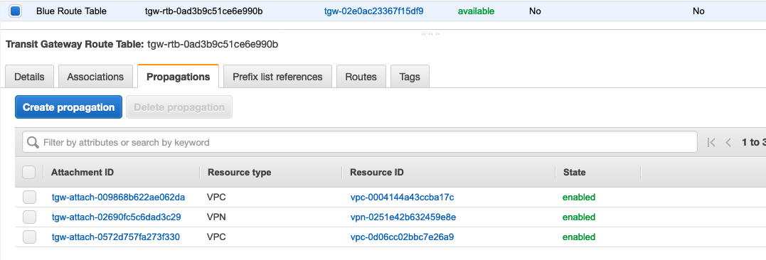Screen dimensions: 766x260
Task: Open the Prefix list references tab
Action: coord(277,77)
